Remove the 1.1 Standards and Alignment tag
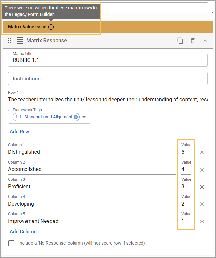This screenshot has width=216, height=258. click(76, 117)
